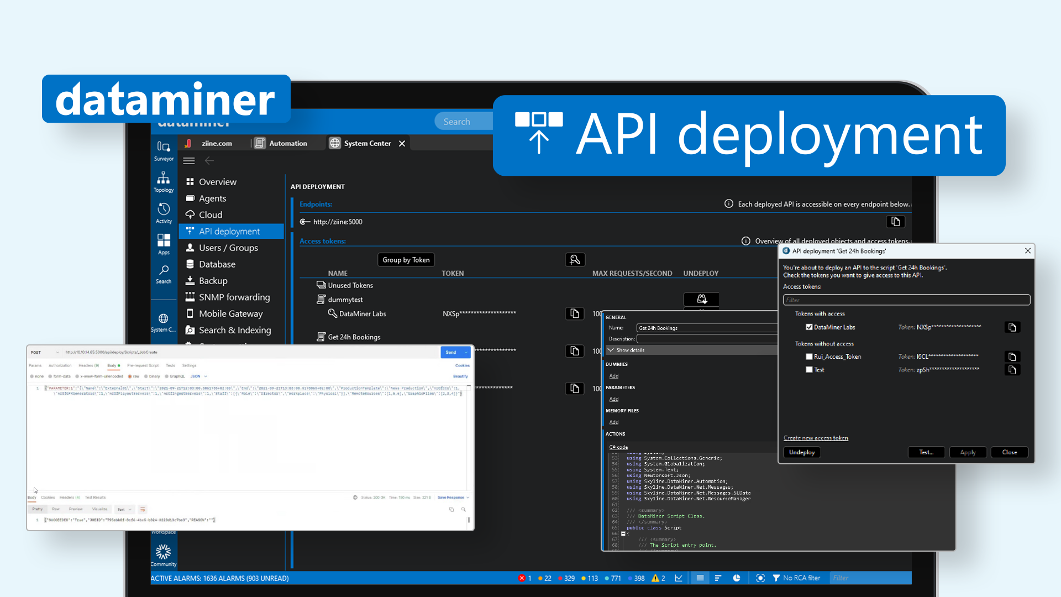Click the hamburger menu icon above Overview
1061x597 pixels.
tap(189, 161)
